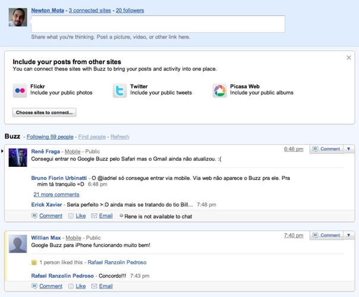Expand 21 more comments
Screen dimensions: 359x297
click(56, 194)
